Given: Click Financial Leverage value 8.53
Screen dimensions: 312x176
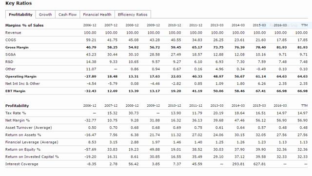Looking at the screenshot, I should pos(92,142).
